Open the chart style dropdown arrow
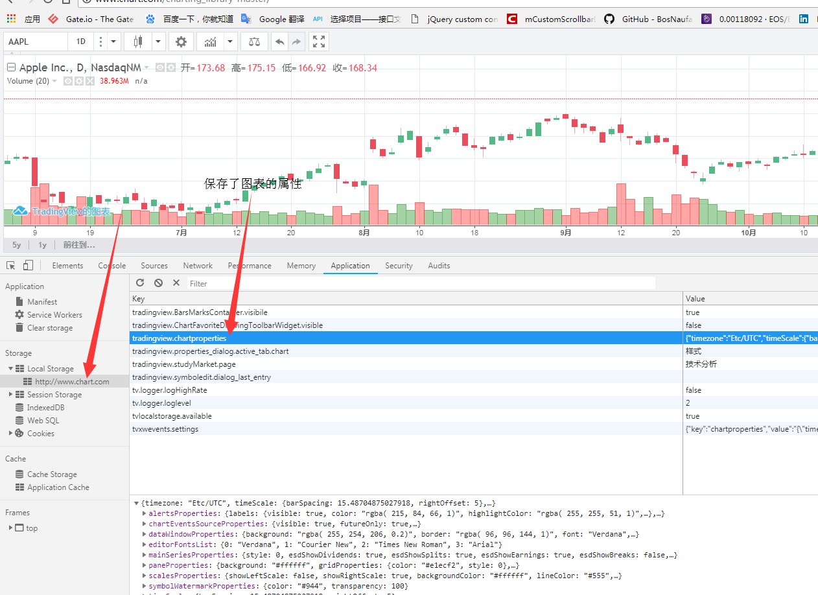The width and height of the screenshot is (818, 595). 159,41
